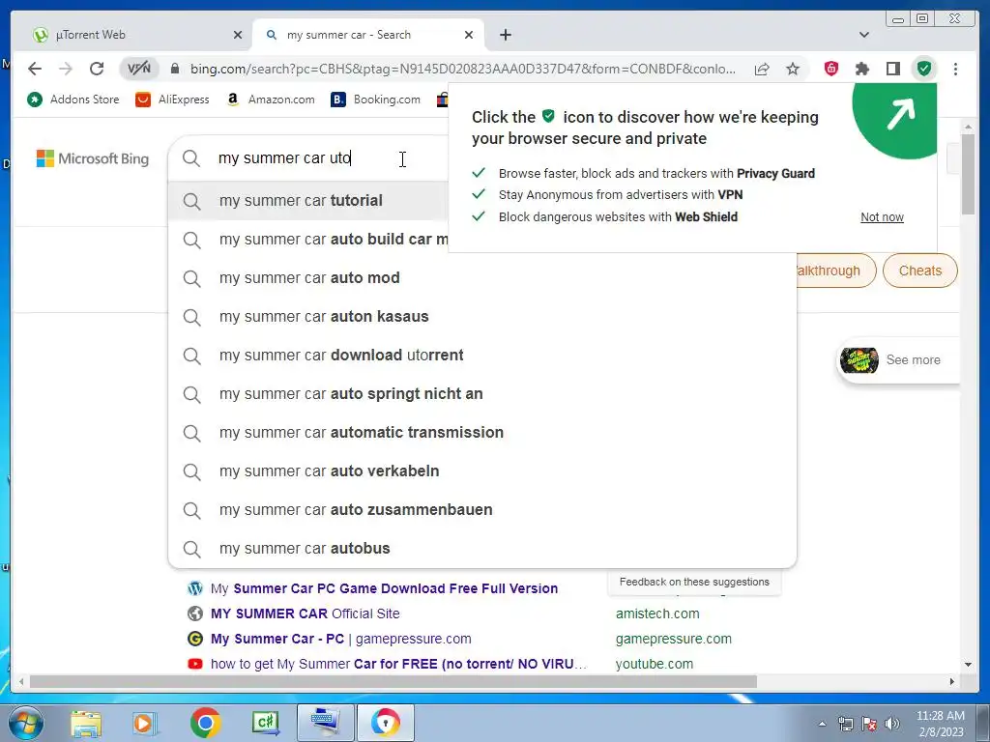The image size is (990, 742).
Task: Open the green C# application taskbar icon
Action: click(265, 723)
